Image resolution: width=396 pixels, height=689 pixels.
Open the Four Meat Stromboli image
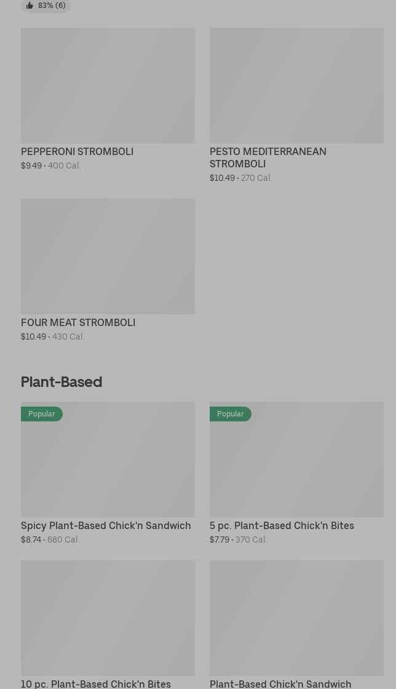(108, 256)
